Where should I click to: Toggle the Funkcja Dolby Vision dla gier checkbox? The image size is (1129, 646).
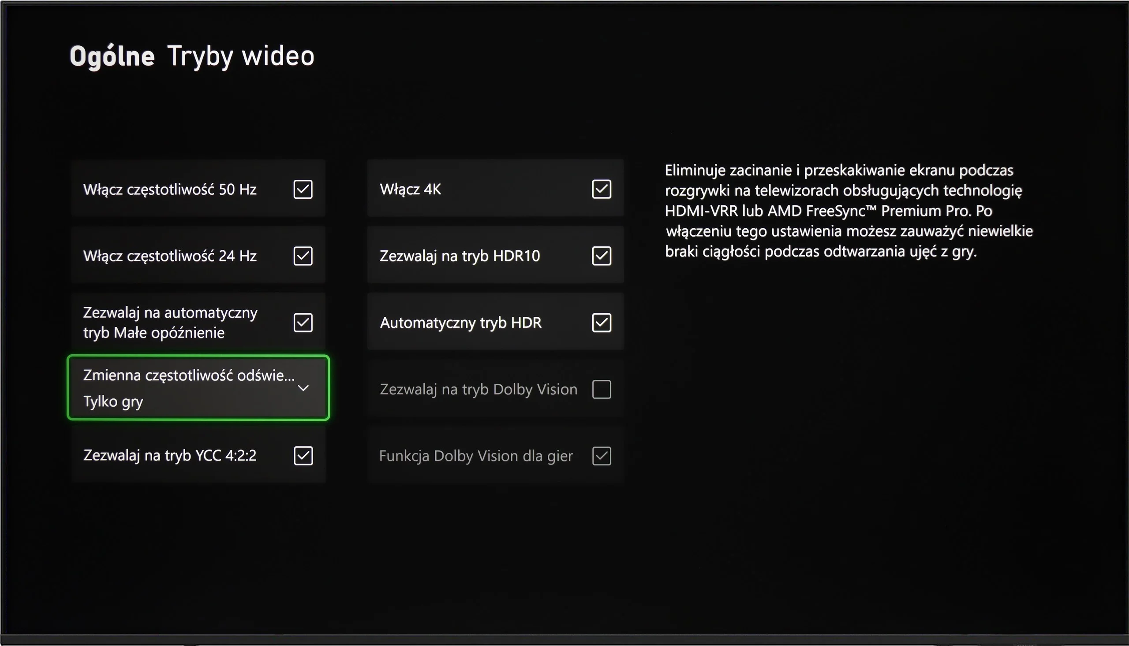click(602, 456)
